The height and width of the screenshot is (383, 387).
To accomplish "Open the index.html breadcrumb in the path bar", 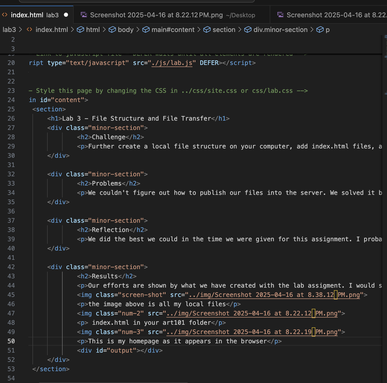I will pyautogui.click(x=52, y=30).
